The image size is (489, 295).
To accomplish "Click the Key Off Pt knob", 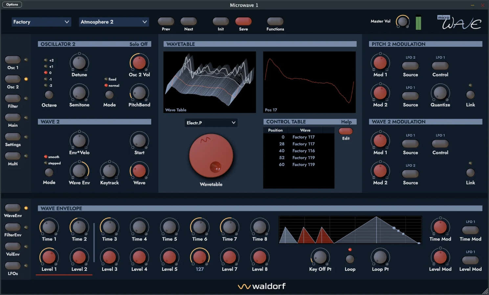I will [x=320, y=257].
